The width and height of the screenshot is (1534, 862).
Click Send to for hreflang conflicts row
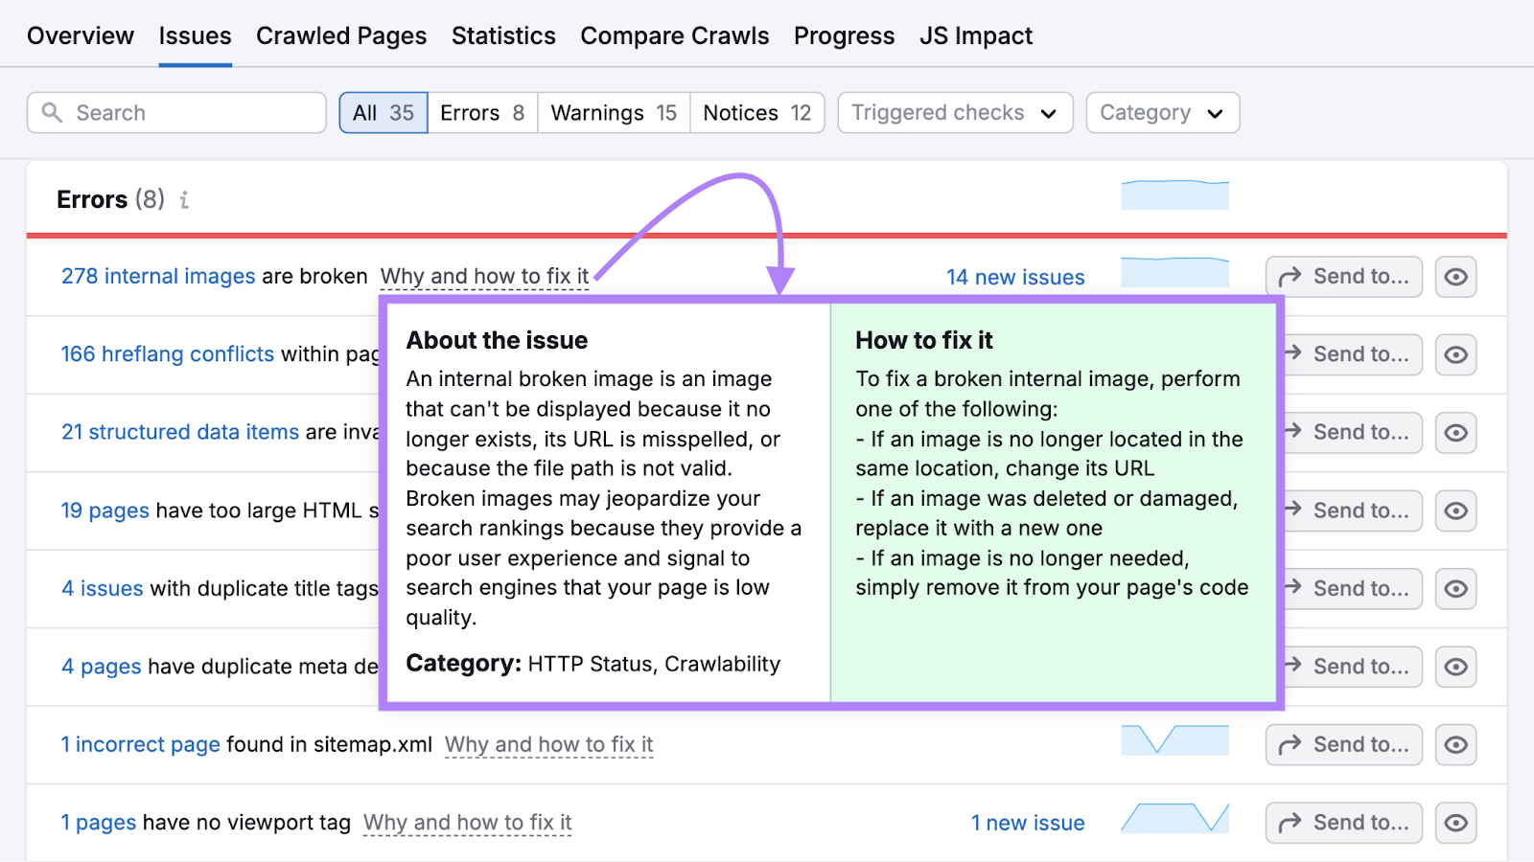1353,355
